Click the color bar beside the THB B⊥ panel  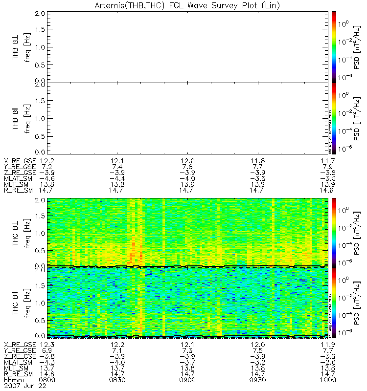pyautogui.click(x=334, y=47)
